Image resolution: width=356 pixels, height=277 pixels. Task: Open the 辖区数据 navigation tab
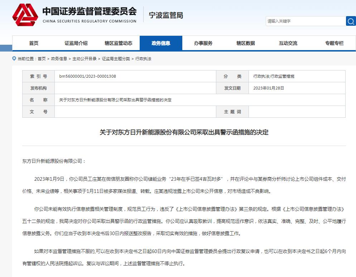click(x=246, y=43)
